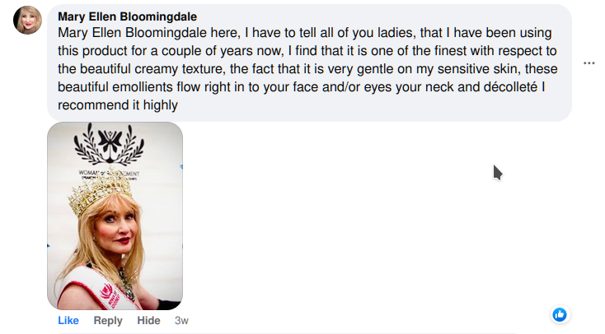Open the commenter's round profile avatar
This screenshot has height=334, width=605.
(x=27, y=20)
